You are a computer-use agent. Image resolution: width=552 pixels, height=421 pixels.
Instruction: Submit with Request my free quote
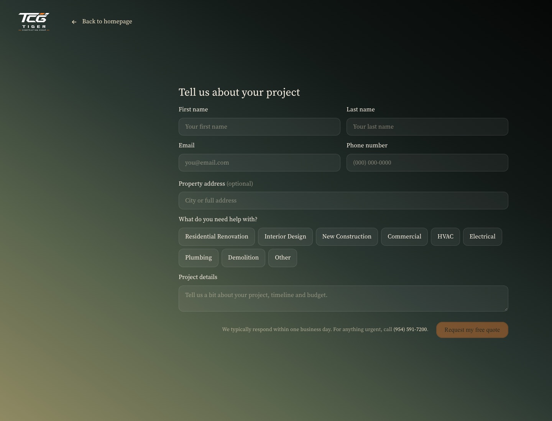pos(472,330)
